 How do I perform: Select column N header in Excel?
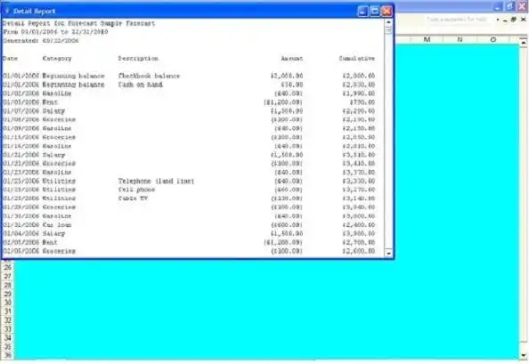(x=460, y=39)
